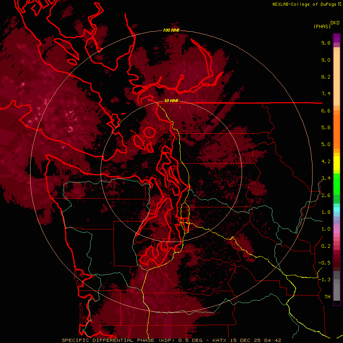Click the 50 NMI range ring label
The image size is (343, 343).
click(x=171, y=101)
